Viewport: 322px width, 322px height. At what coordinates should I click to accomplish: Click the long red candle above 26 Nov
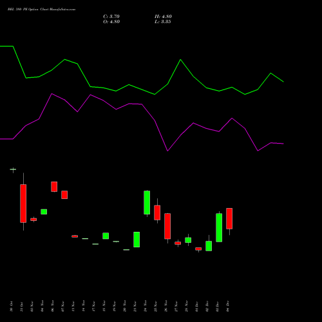(x=167, y=226)
